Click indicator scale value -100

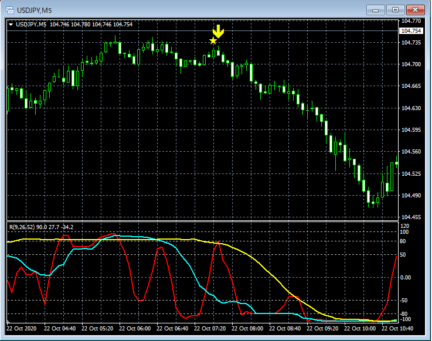tap(405, 319)
